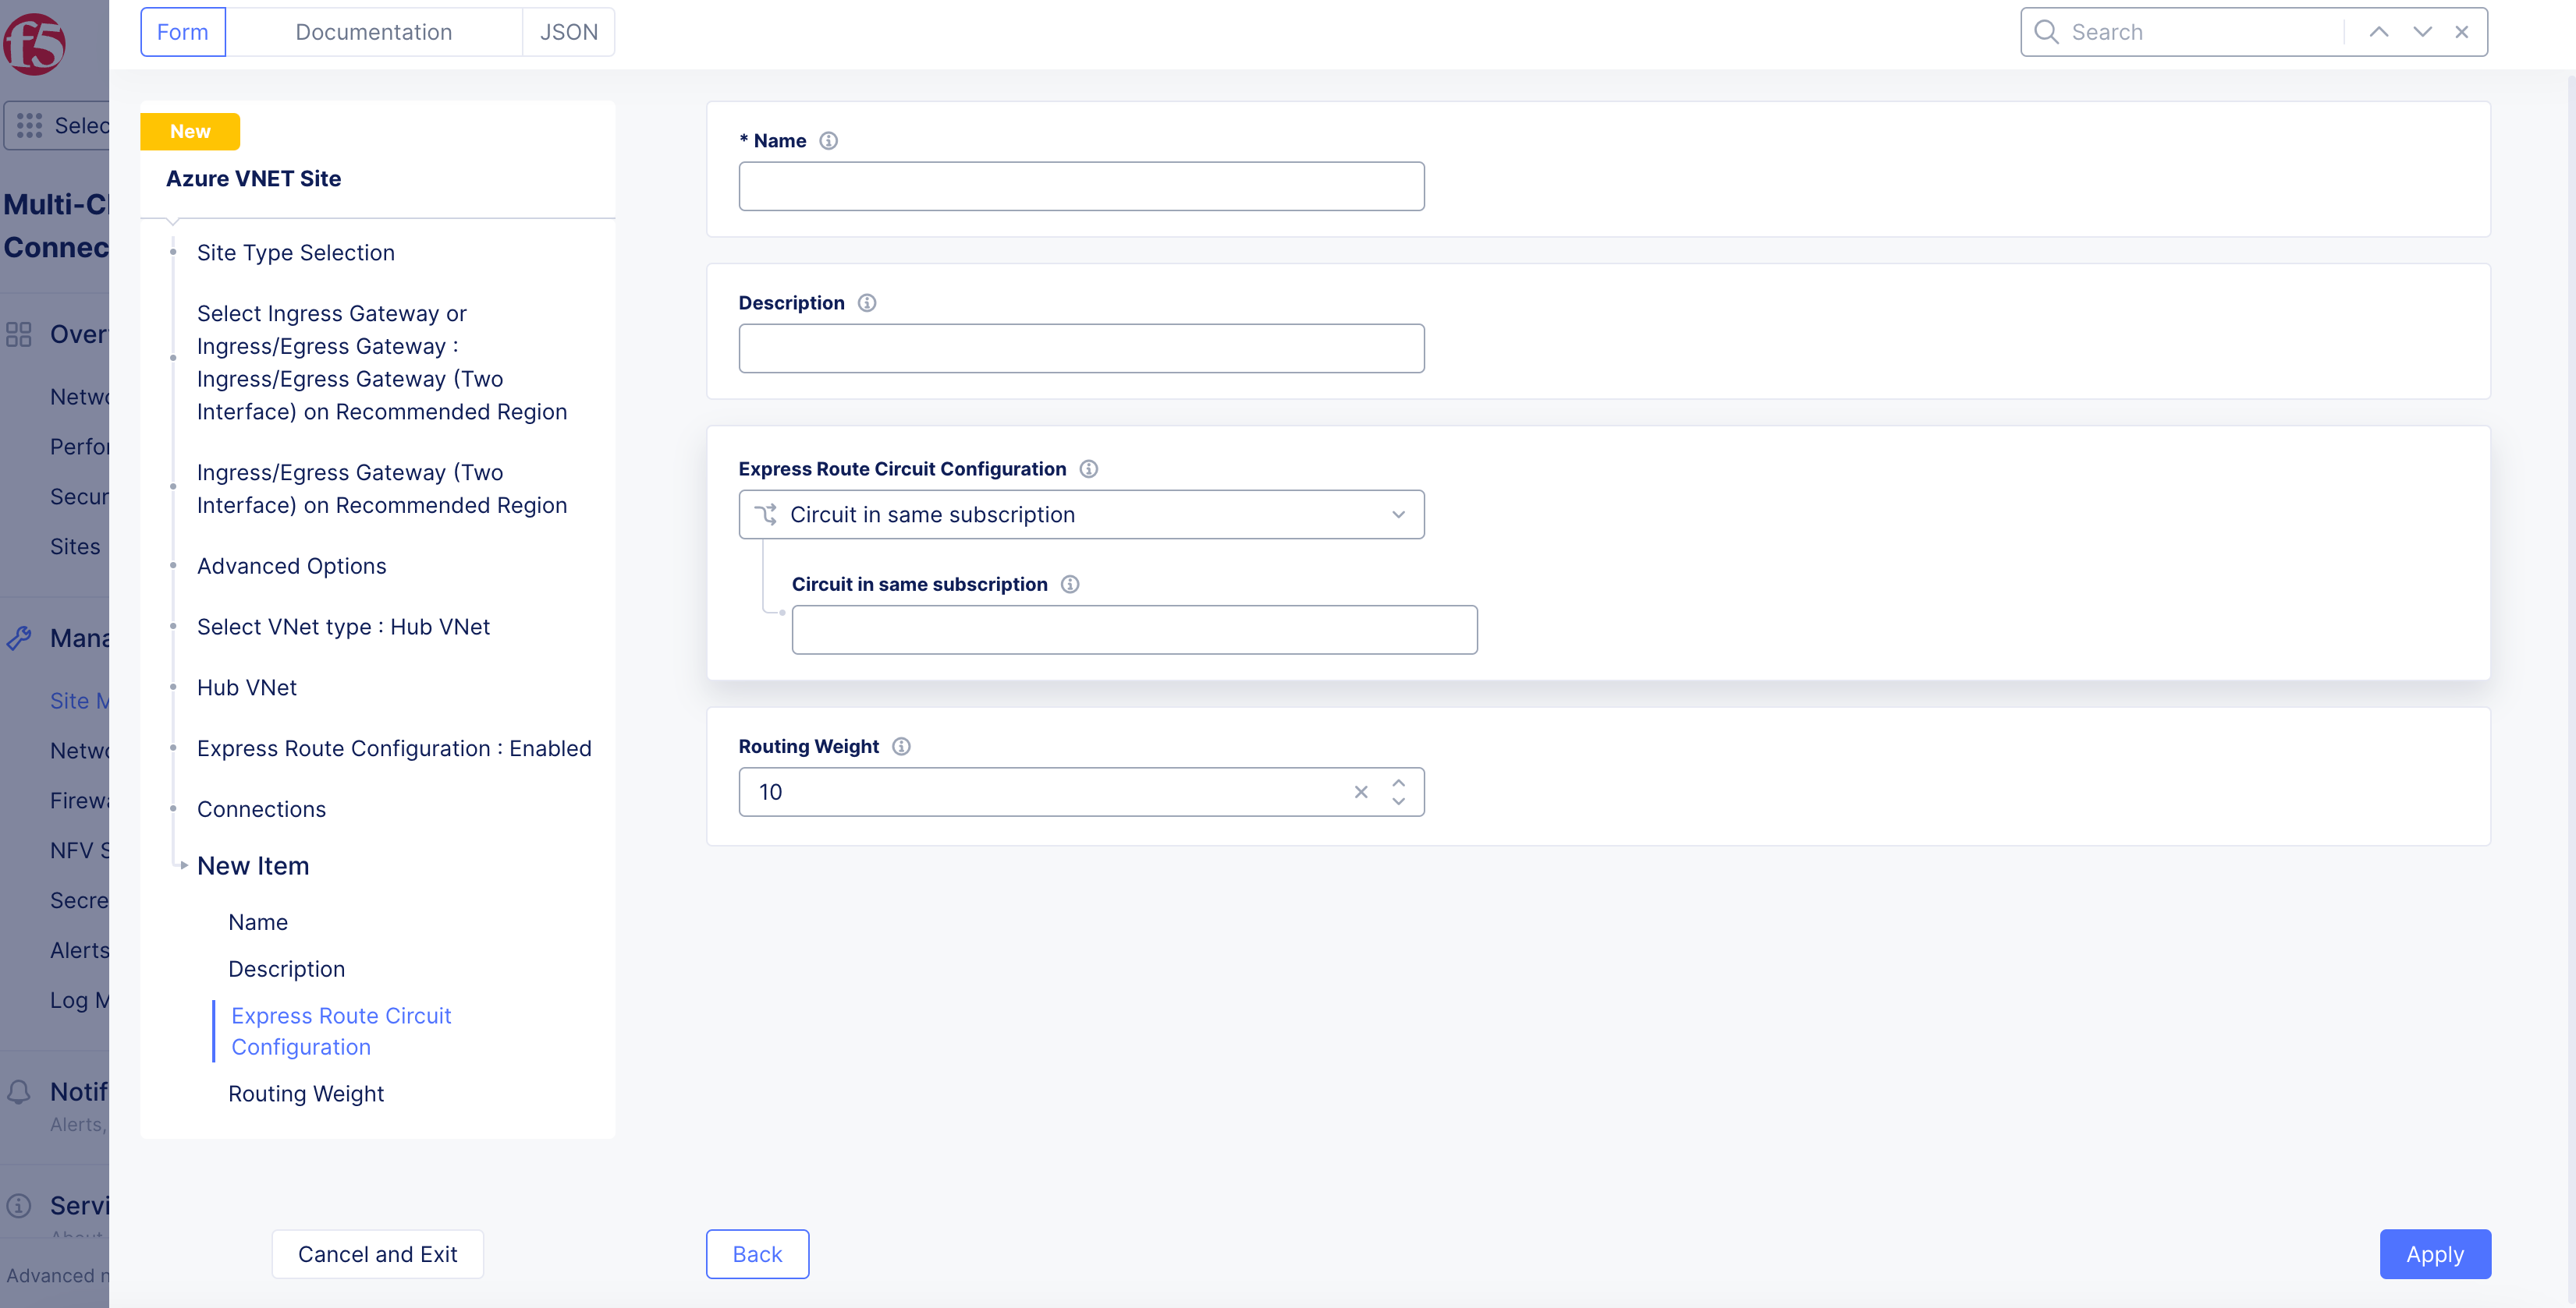Image resolution: width=2576 pixels, height=1308 pixels.
Task: Click the info icon next to Name
Action: (828, 141)
